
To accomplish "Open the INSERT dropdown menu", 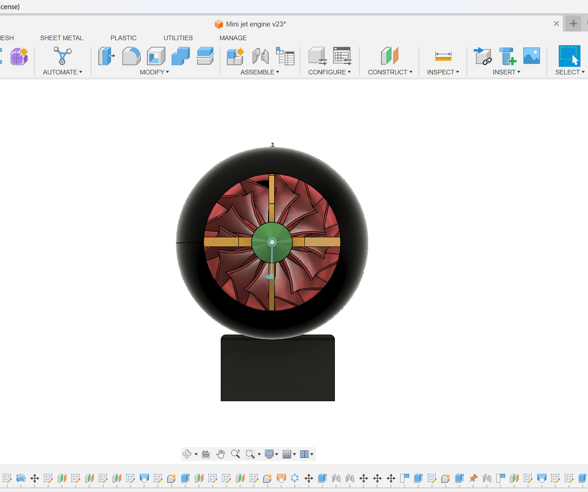I will coord(507,72).
